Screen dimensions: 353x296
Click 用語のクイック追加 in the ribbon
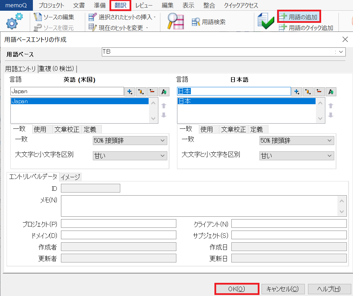pyautogui.click(x=307, y=28)
